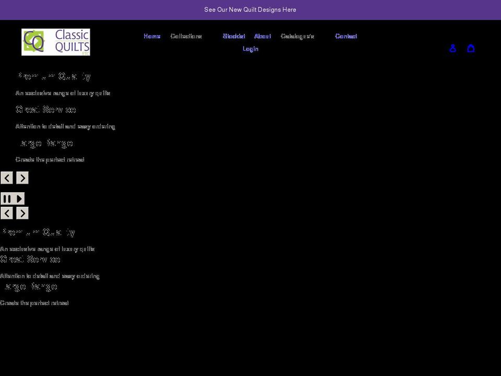Open the Contact menu item
The width and height of the screenshot is (501, 376).
(346, 36)
